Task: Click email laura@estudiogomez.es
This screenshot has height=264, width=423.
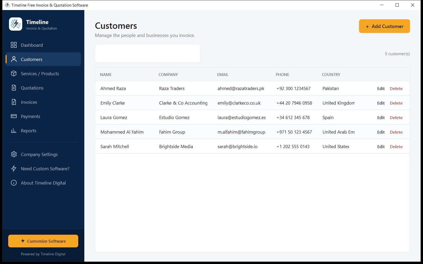Action: [x=242, y=117]
